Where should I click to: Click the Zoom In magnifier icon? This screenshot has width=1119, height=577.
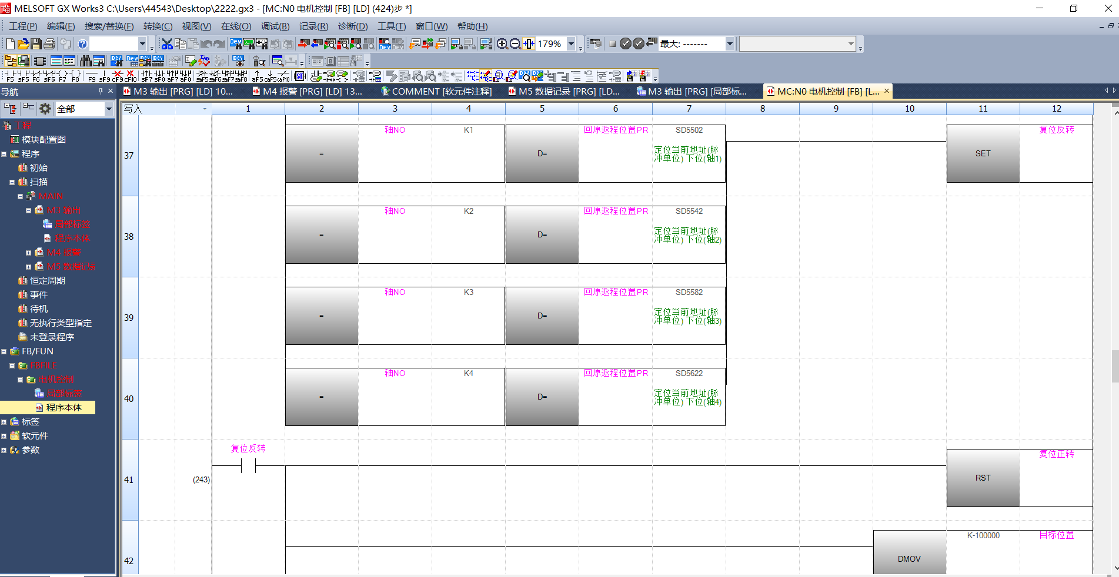pyautogui.click(x=502, y=44)
